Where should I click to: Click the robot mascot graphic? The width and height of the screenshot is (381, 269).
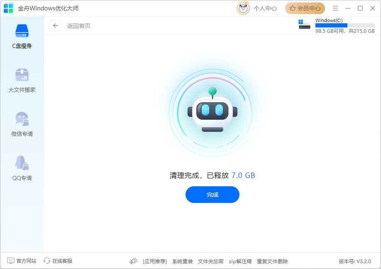(212, 111)
